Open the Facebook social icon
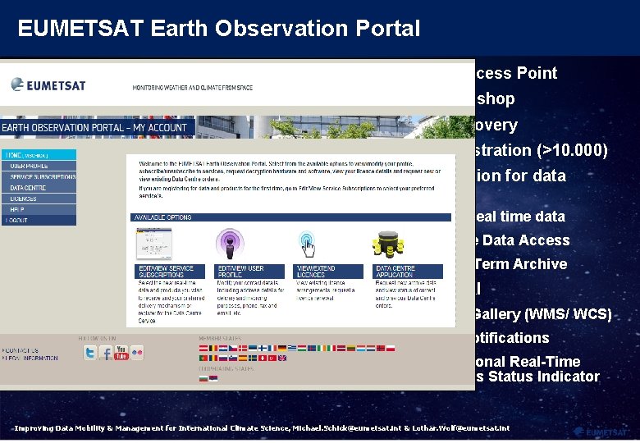The height and width of the screenshot is (443, 640). tap(106, 353)
